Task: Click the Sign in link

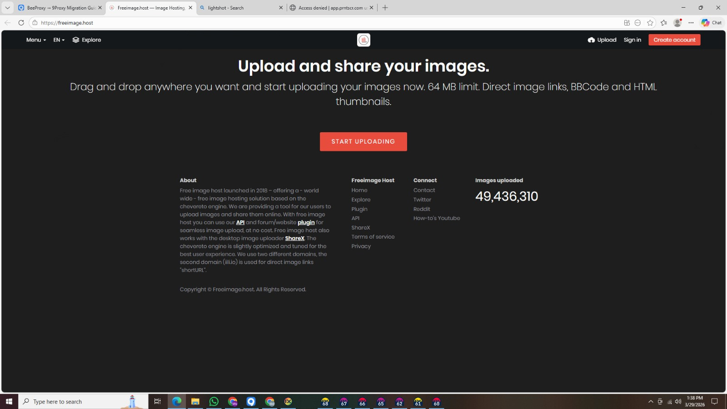Action: (x=632, y=40)
